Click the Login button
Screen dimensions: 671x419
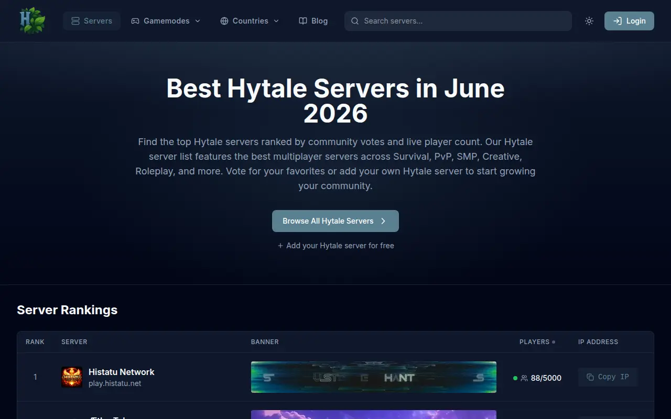(x=629, y=21)
